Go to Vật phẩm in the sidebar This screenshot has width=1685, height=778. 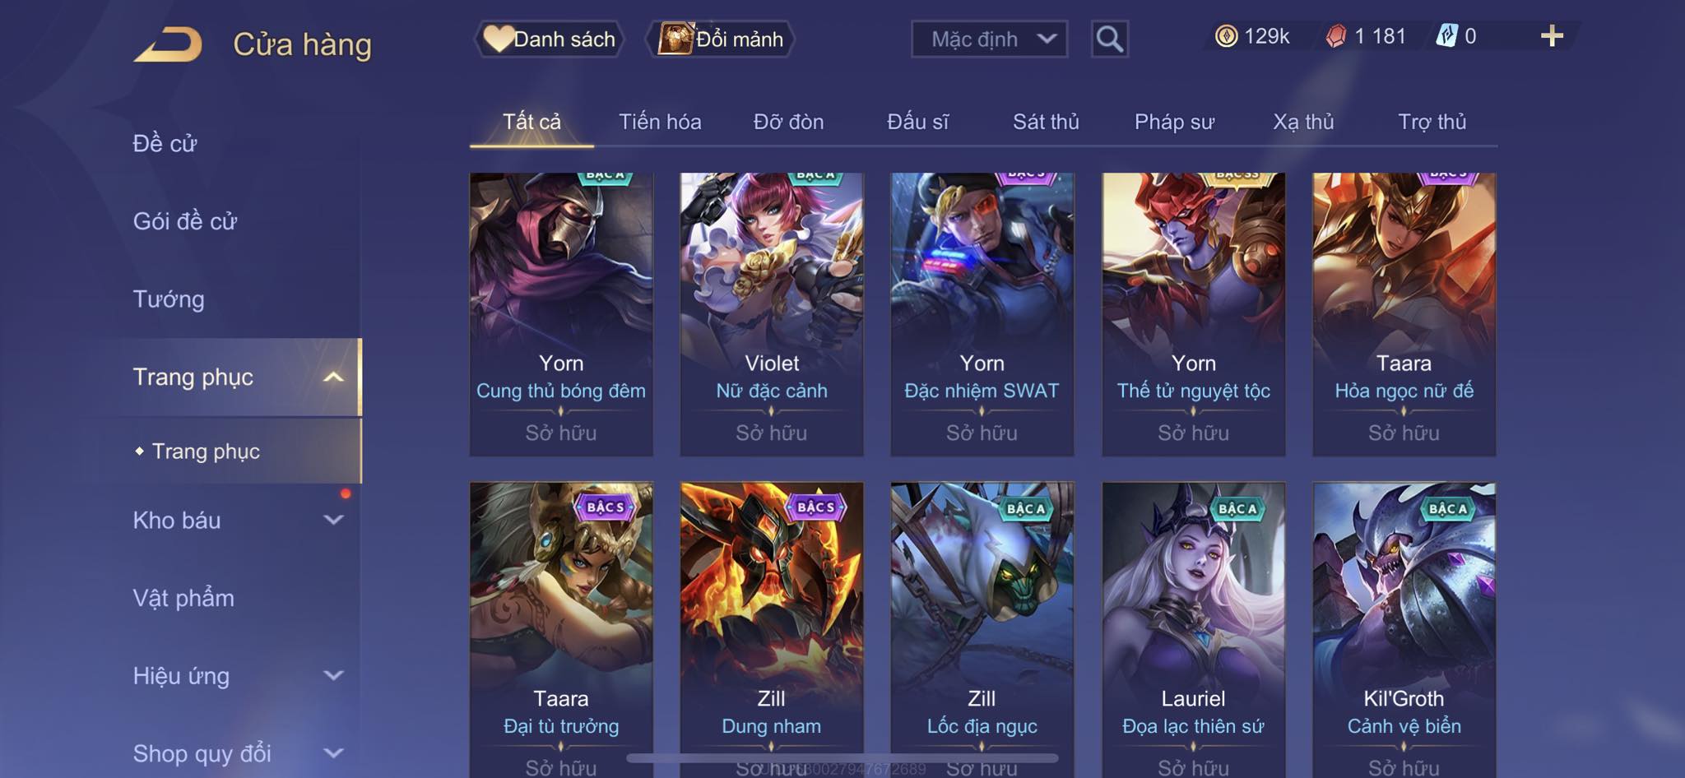coord(183,598)
